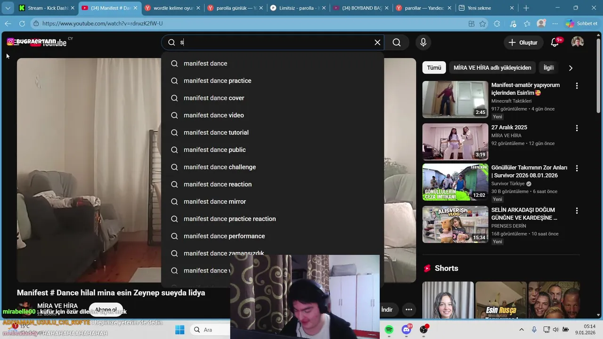
Task: Select suggestion manifest dance practice reaction
Action: [x=273, y=219]
